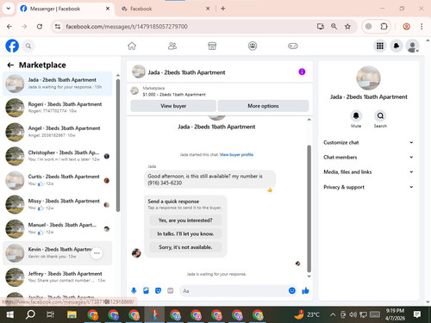Expand the Chat members section
This screenshot has height=323, width=431.
point(368,157)
